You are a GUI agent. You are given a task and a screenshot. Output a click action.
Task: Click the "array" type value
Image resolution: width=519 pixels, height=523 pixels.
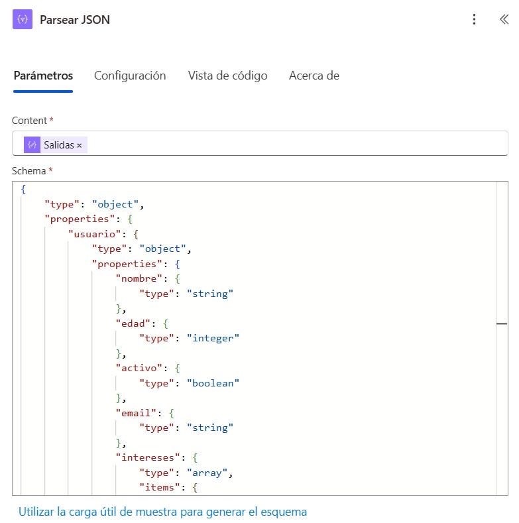coord(207,473)
